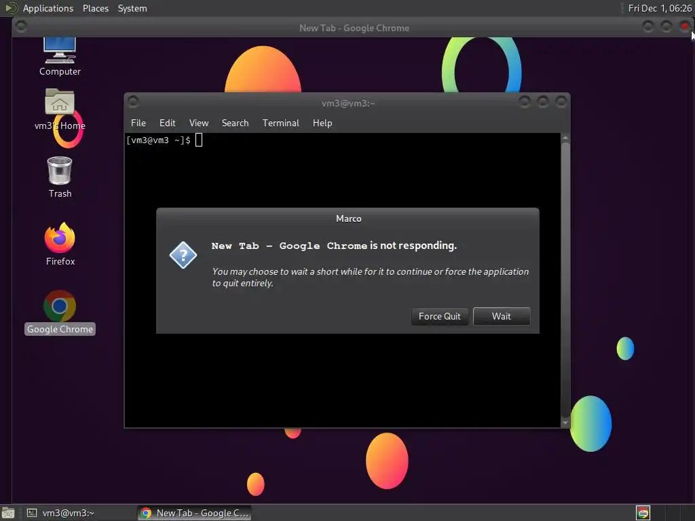
Task: Click the terminal vertical scrollbar
Action: (x=565, y=280)
